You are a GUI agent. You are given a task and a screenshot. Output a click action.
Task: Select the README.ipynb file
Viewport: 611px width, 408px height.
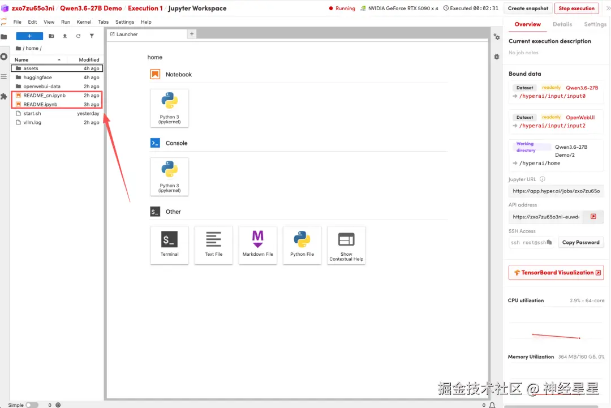coord(57,105)
